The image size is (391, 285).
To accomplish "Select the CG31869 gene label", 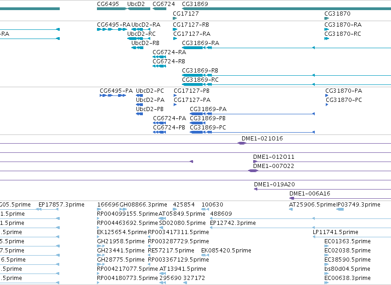I will point(195,4).
